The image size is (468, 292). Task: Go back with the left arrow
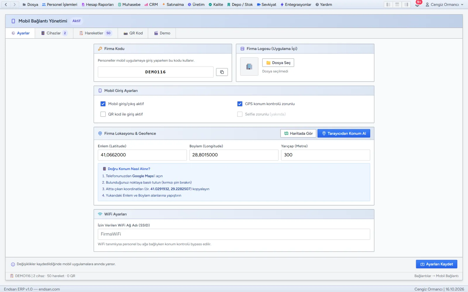point(6,4)
